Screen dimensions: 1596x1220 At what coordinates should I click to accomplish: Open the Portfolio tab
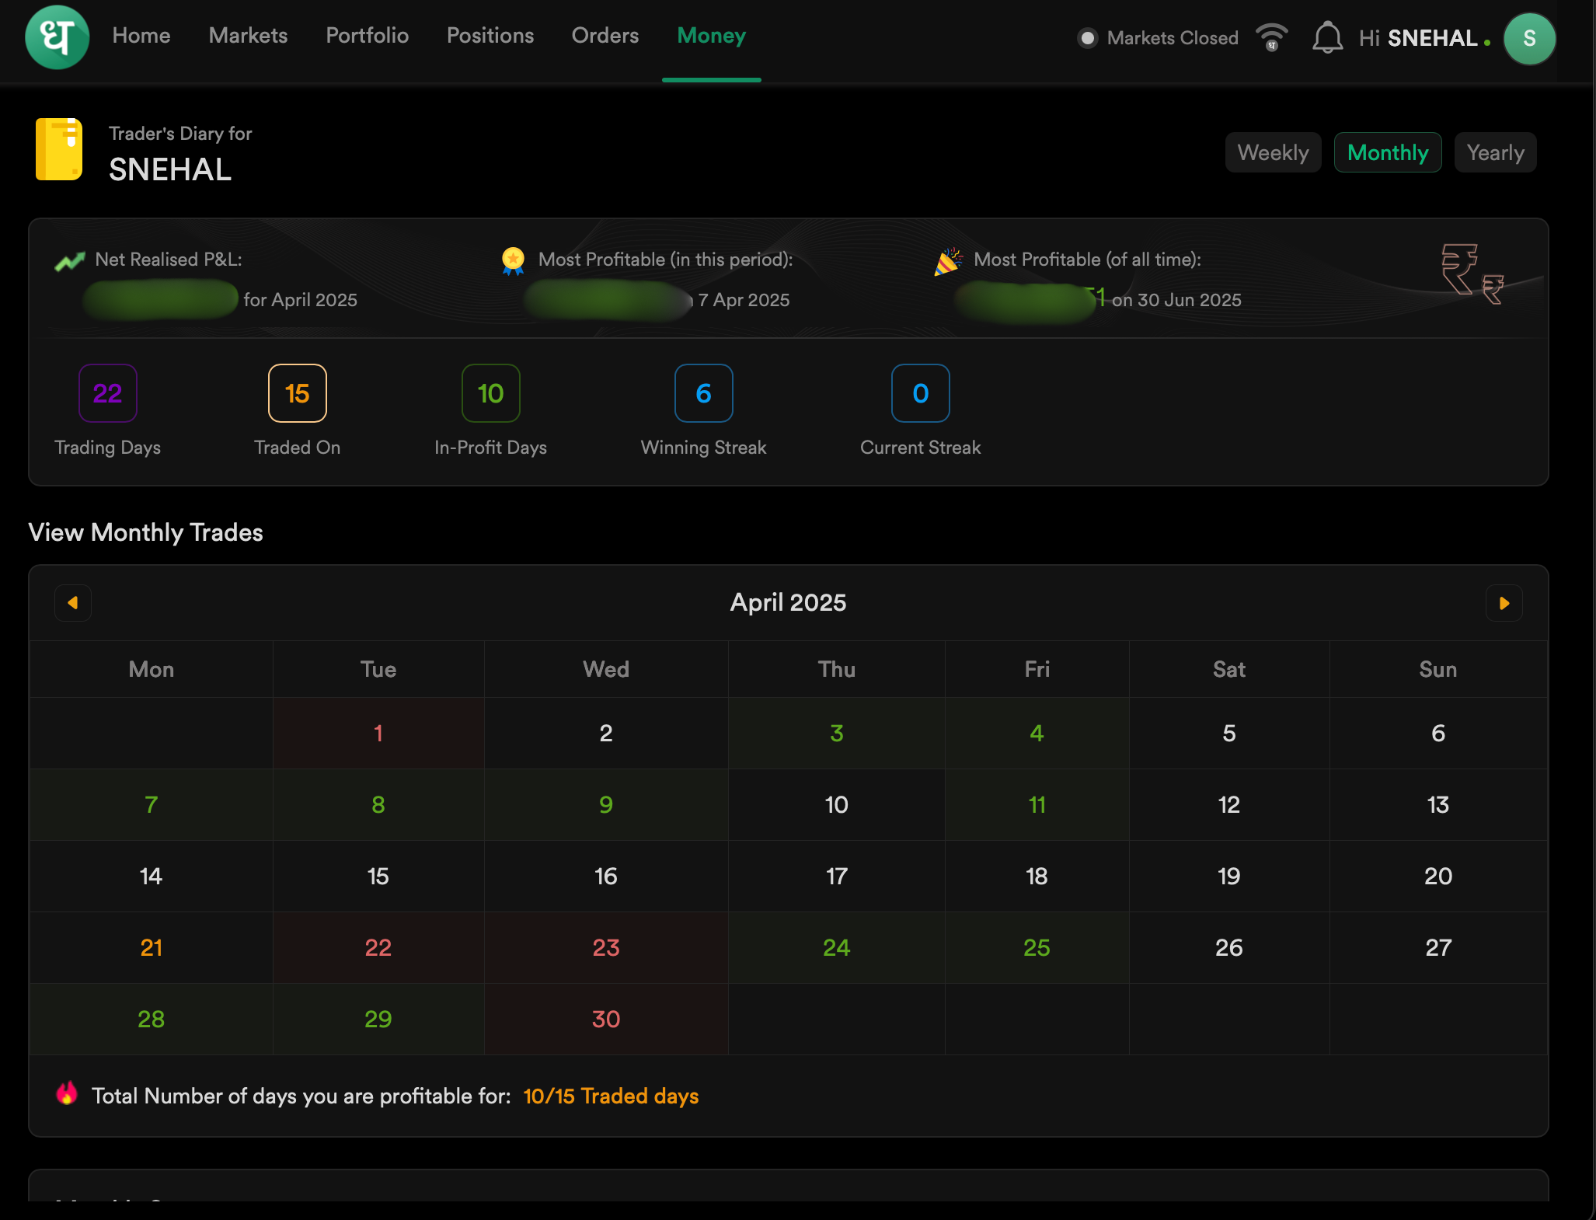(x=367, y=36)
